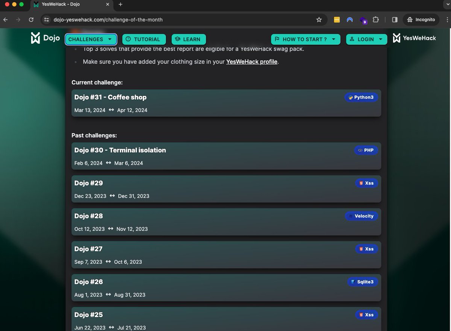Click the PHP tag on Dojo #30
Screen dimensions: 451x331
[366, 150]
